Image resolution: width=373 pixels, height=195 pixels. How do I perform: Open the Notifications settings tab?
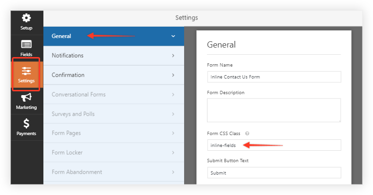coord(114,56)
